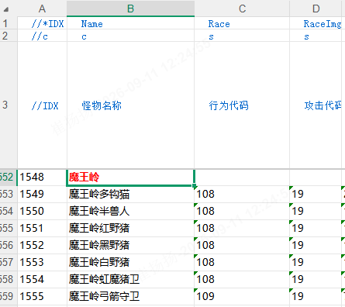Click the Race value 109 cell
The image size is (345, 307).
[x=242, y=296]
